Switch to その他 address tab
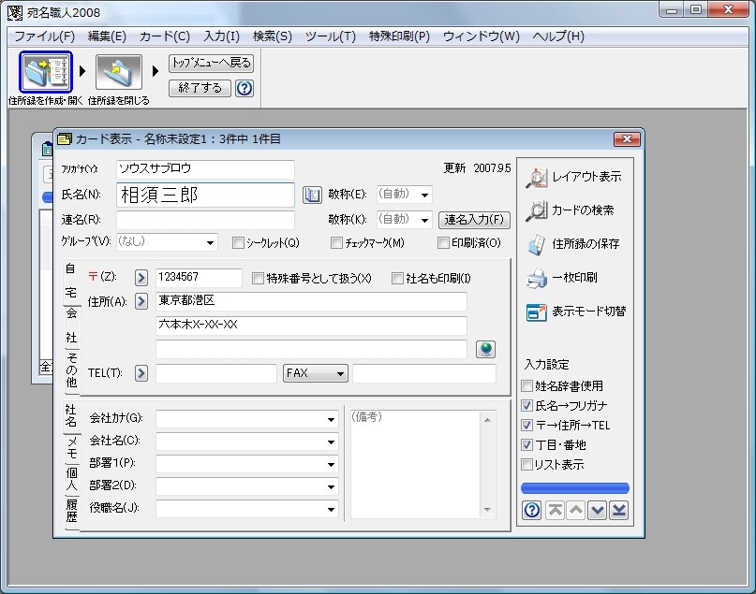 tap(71, 369)
